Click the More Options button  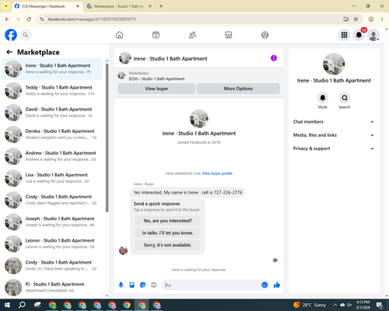point(238,89)
